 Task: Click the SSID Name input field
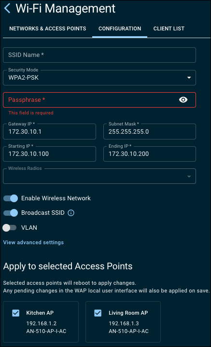pyautogui.click(x=99, y=55)
